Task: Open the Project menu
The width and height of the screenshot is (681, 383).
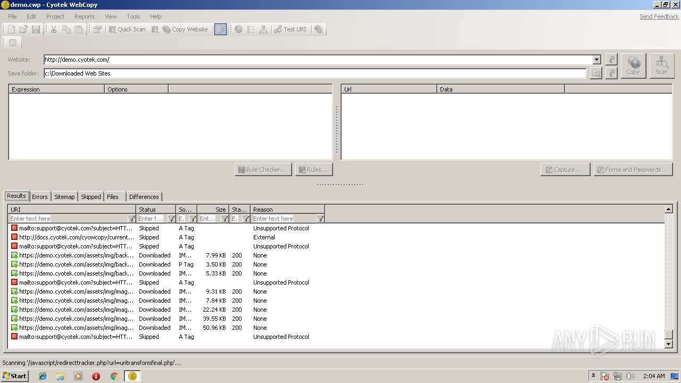Action: [x=55, y=16]
